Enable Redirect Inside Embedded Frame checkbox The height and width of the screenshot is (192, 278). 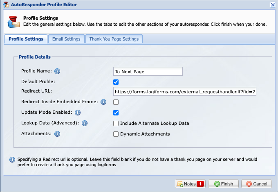point(116,102)
